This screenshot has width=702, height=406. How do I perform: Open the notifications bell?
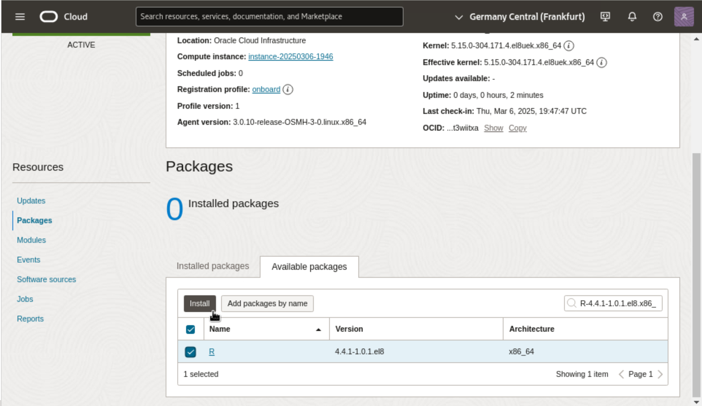(x=632, y=17)
